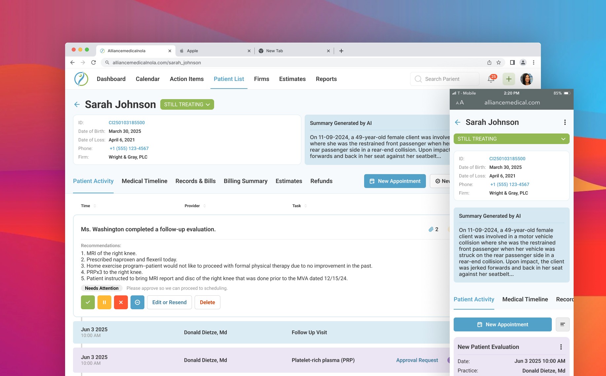The height and width of the screenshot is (376, 606).
Task: Open the Approval Request link
Action: point(417,360)
